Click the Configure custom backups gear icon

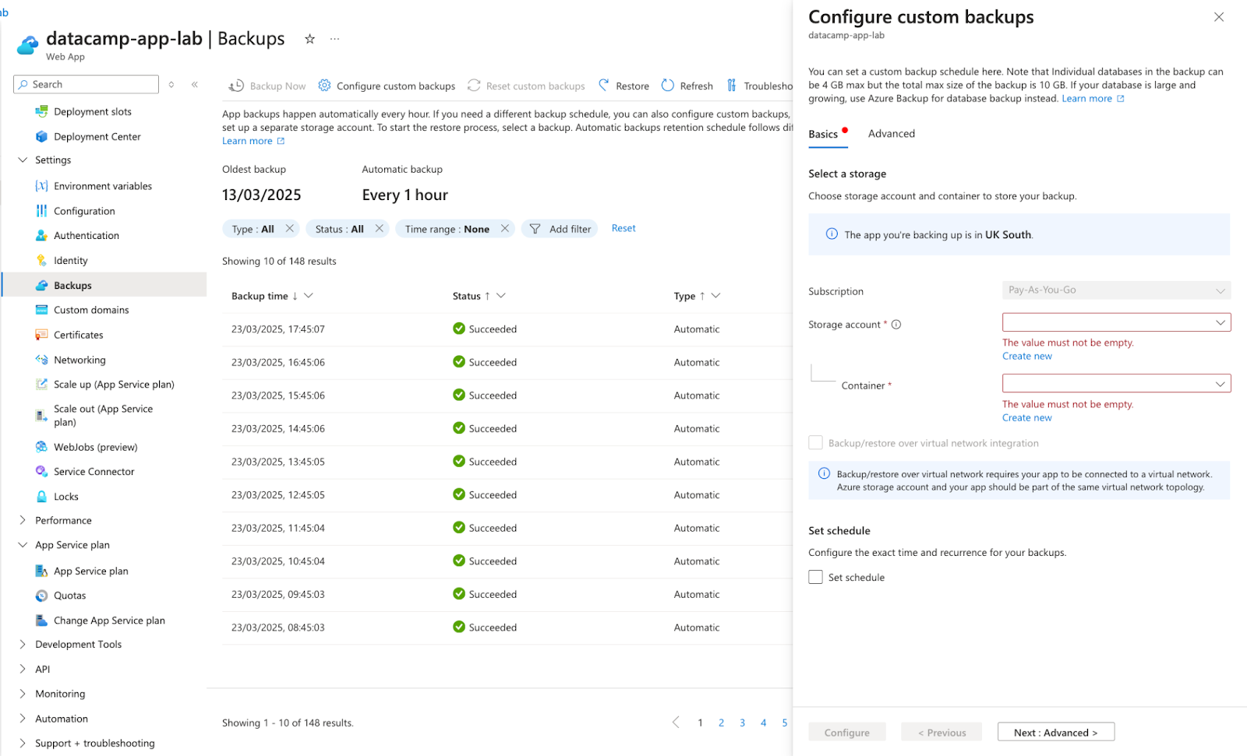[324, 86]
